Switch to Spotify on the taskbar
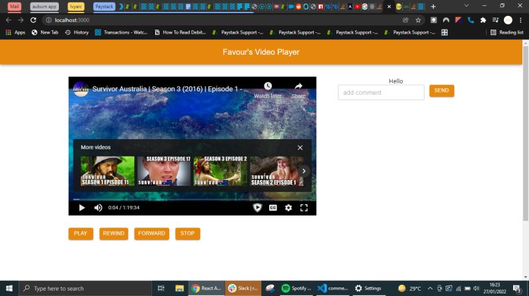529x296 pixels. tap(296, 289)
